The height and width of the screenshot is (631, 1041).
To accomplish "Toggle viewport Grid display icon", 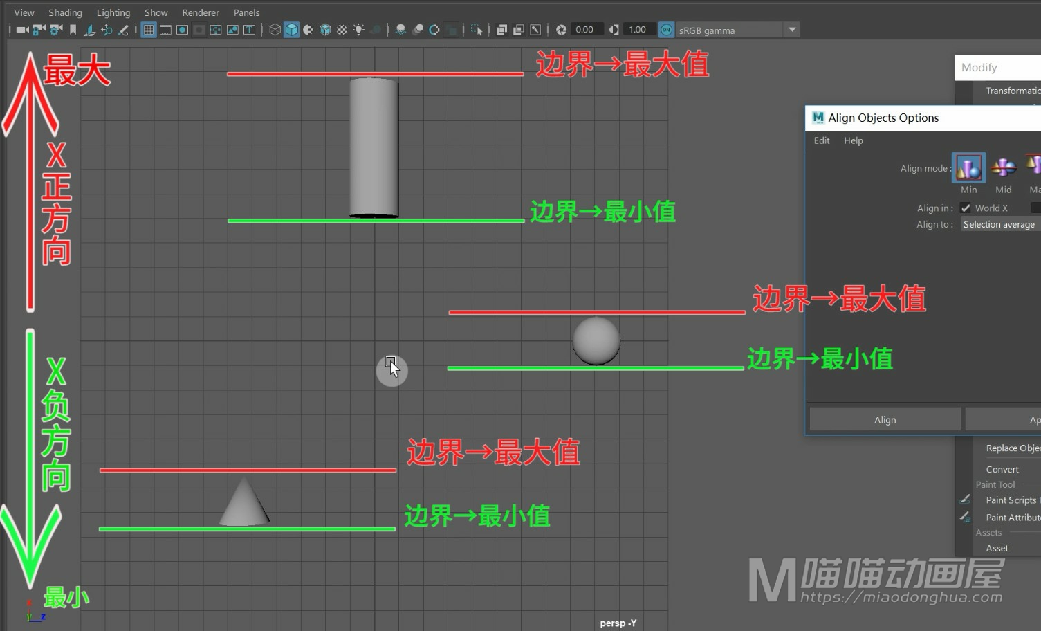I will tap(149, 30).
